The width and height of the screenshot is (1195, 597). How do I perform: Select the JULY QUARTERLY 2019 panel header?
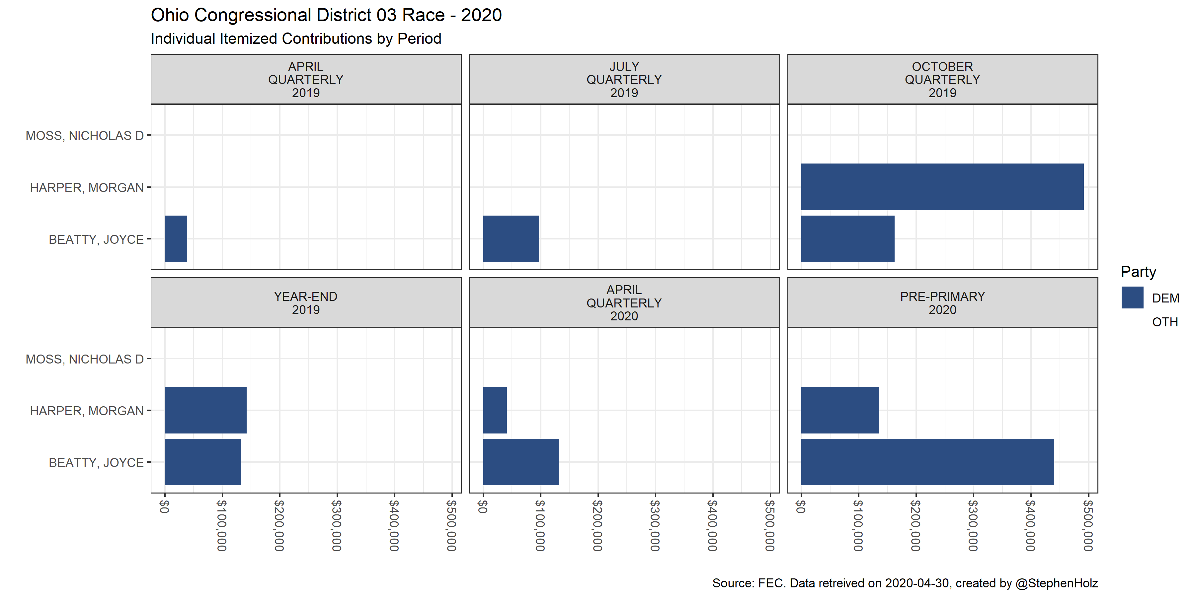tap(624, 80)
